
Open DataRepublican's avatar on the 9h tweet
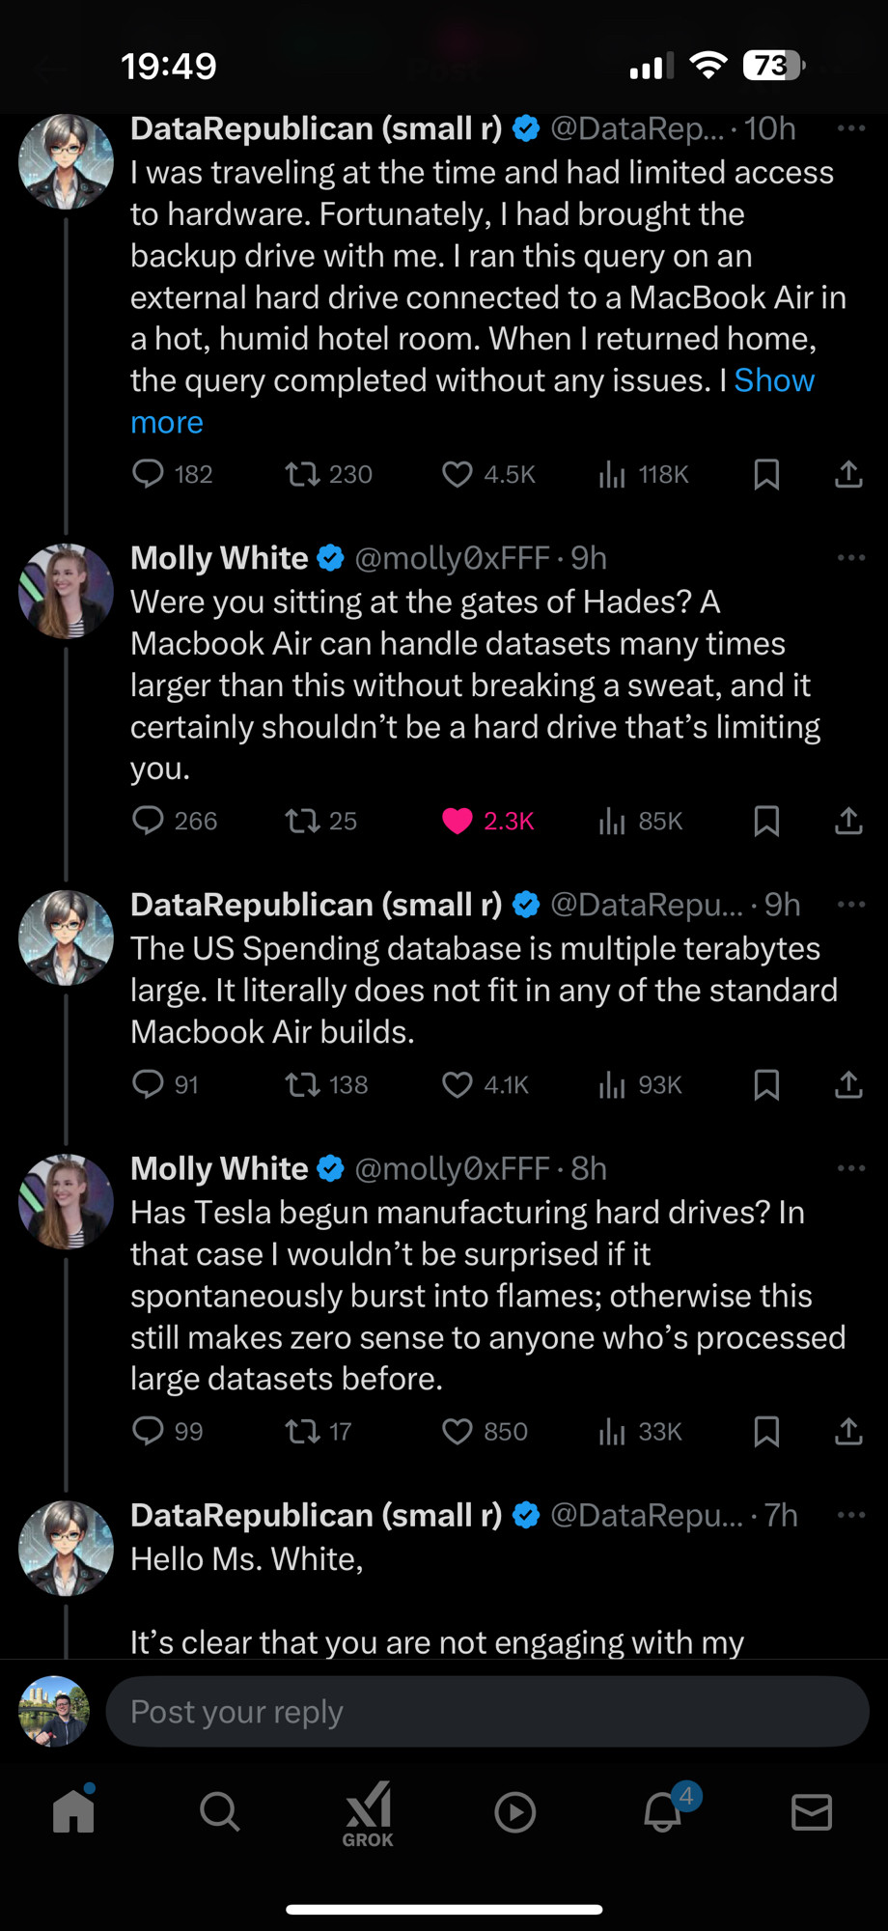(x=66, y=938)
